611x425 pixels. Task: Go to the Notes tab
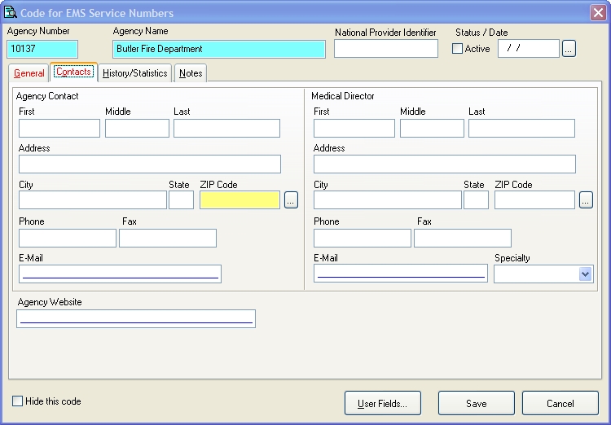pyautogui.click(x=191, y=73)
